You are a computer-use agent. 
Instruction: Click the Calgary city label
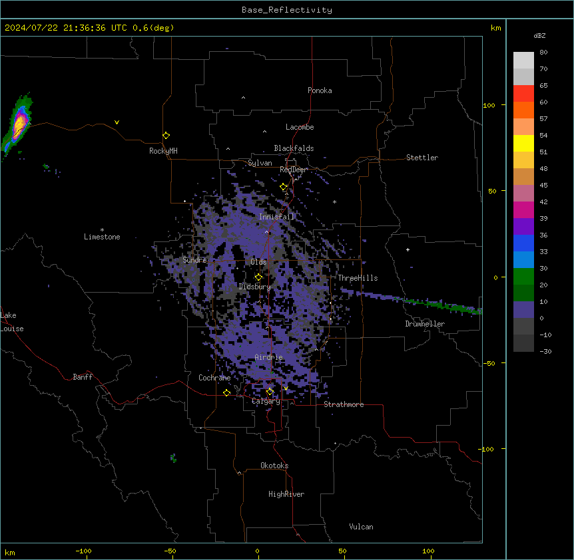[x=266, y=401]
